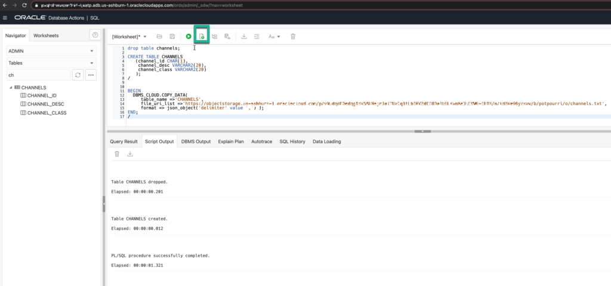Screen dimensions: 611x286
Task: Click the 'DBMS_CLOUD.COPY_DATA(' line
Action: pos(160,95)
